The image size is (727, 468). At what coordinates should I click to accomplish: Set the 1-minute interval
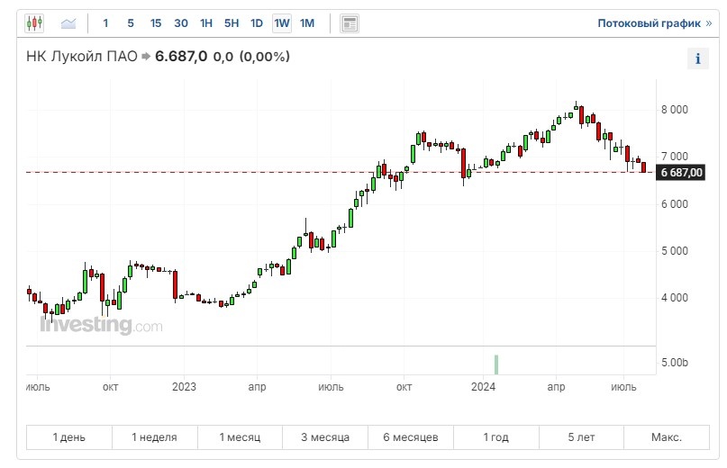pyautogui.click(x=105, y=22)
